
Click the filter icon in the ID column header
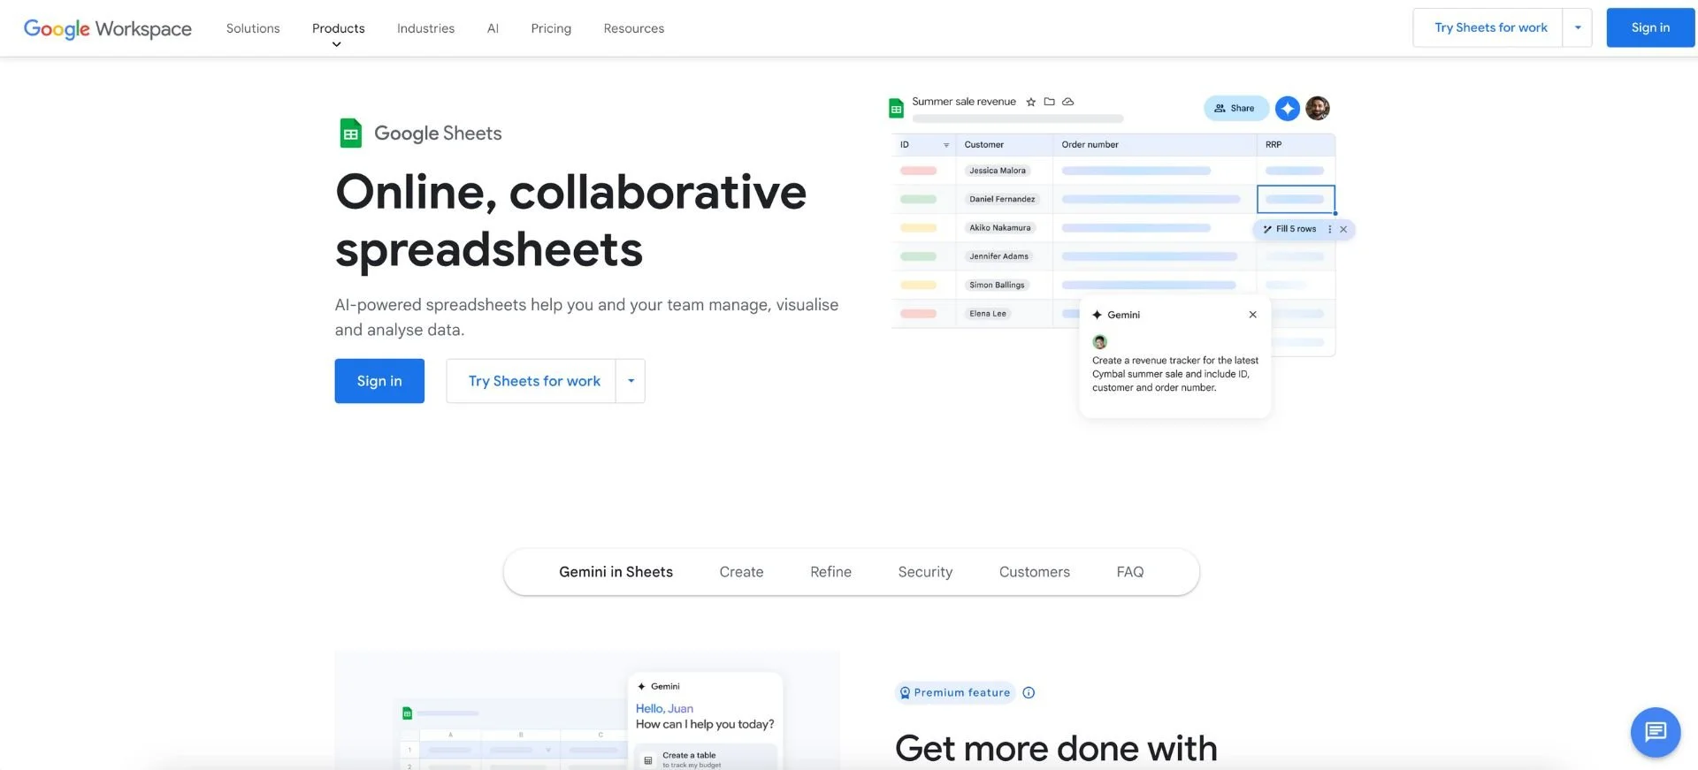[945, 145]
